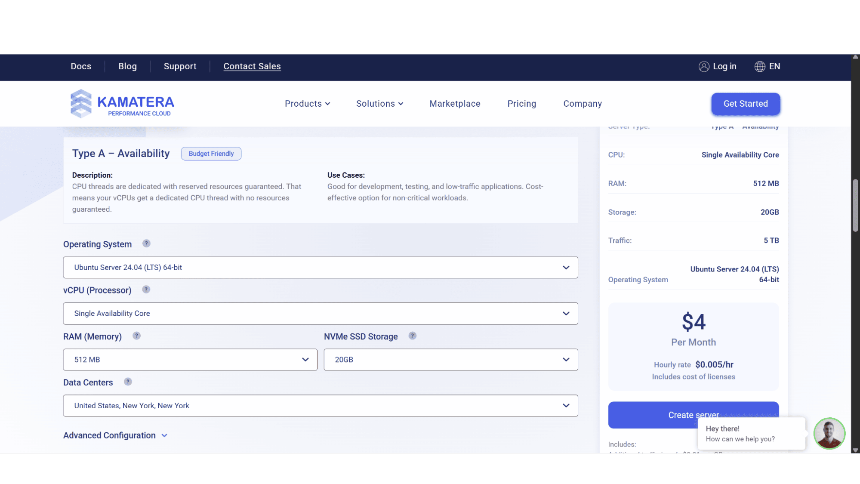Image resolution: width=860 pixels, height=484 pixels.
Task: Go to Marketplace page
Action: pos(455,104)
